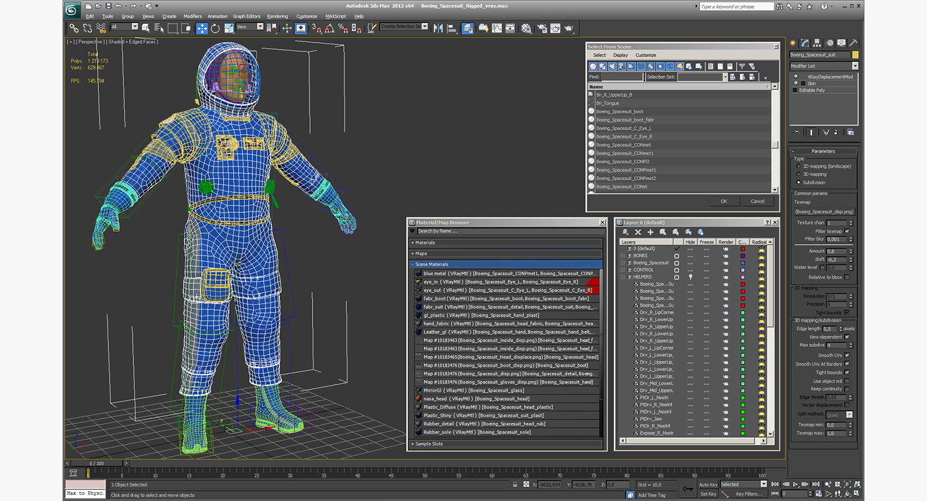Toggle hide lightbulb on HELPERS layer
This screenshot has height=501, width=927.
pyautogui.click(x=690, y=277)
